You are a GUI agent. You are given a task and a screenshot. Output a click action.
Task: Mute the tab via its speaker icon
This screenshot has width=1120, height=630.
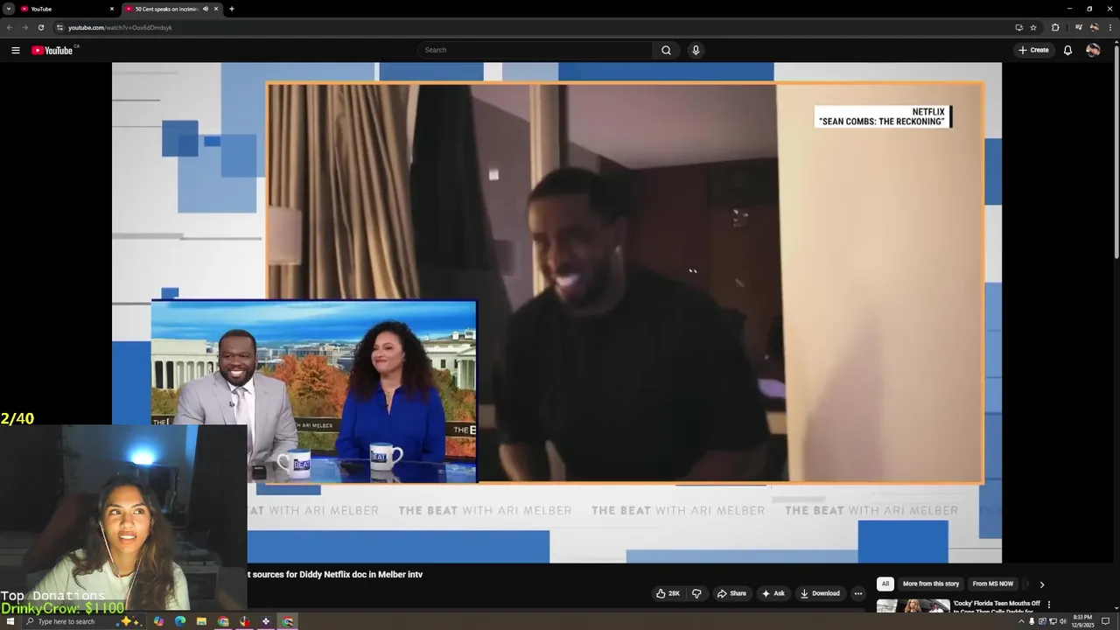click(x=206, y=9)
